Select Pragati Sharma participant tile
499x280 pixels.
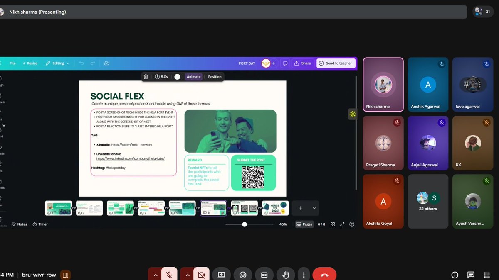click(383, 143)
